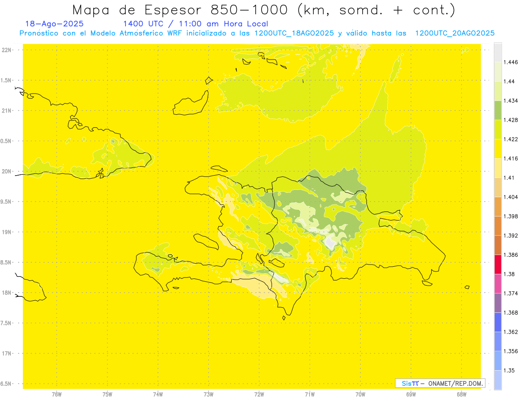Pick the green swatch between 1.428 and 1.434

(x=498, y=110)
